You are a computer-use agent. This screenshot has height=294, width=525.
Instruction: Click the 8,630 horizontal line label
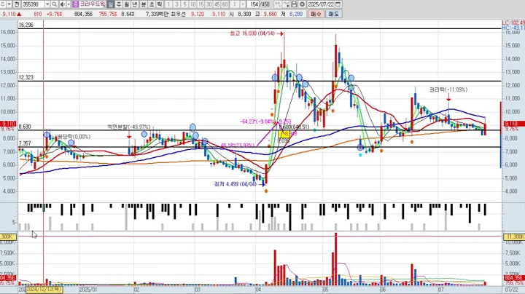coord(25,127)
